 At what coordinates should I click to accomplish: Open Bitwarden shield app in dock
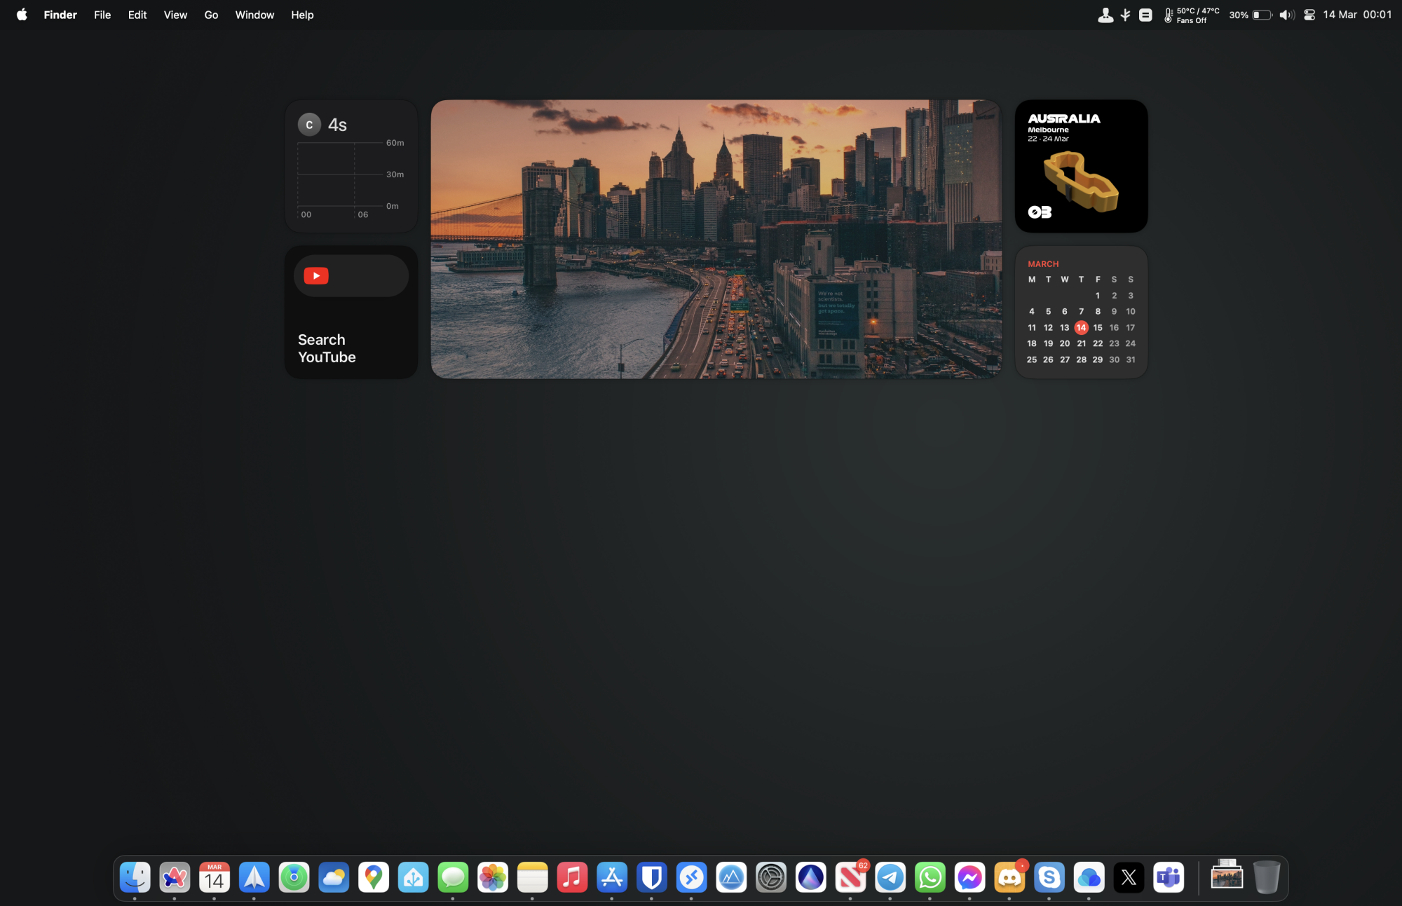[652, 877]
